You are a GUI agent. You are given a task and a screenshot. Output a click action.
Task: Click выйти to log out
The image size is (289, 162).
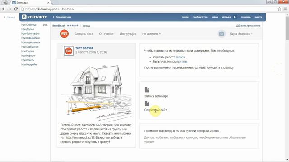pyautogui.click(x=258, y=17)
